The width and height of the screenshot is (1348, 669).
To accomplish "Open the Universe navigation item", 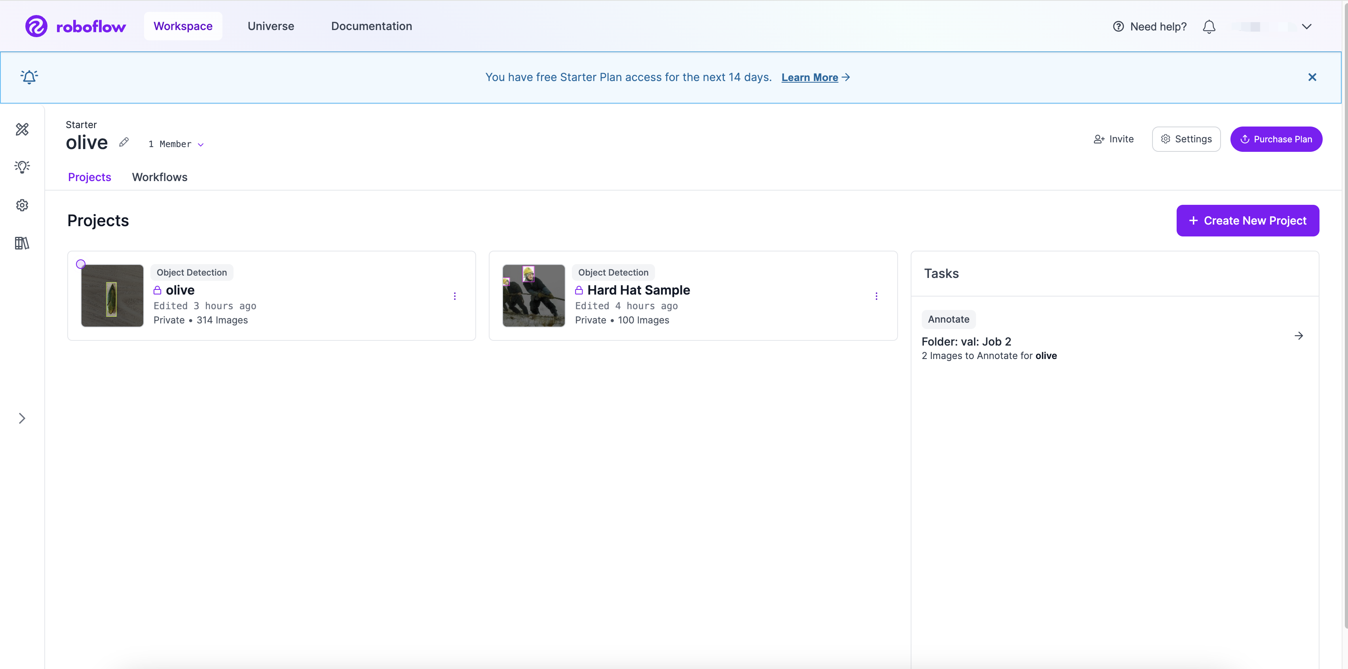I will coord(271,26).
